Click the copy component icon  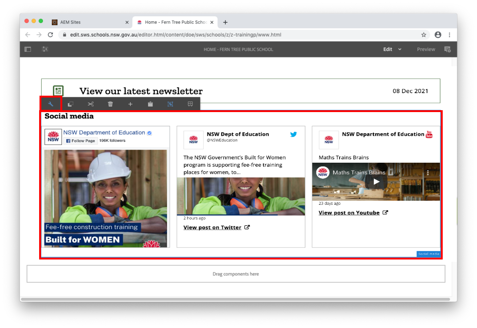coord(70,104)
